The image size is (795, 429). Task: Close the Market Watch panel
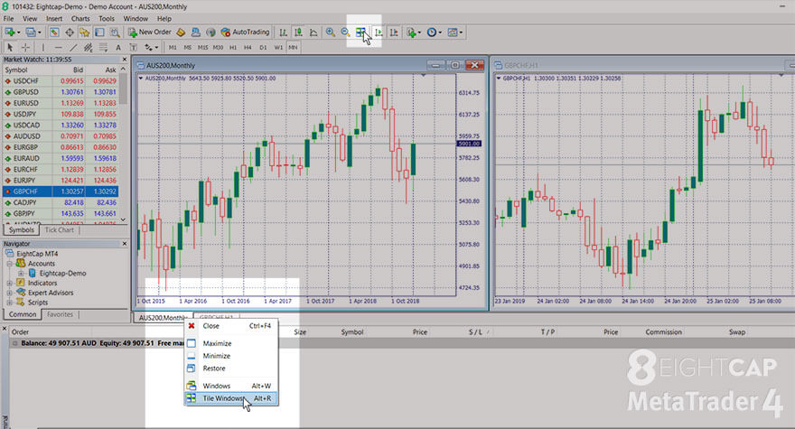(x=125, y=60)
